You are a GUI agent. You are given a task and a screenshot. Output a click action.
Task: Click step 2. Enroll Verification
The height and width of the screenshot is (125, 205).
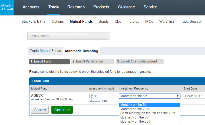[x=93, y=61]
